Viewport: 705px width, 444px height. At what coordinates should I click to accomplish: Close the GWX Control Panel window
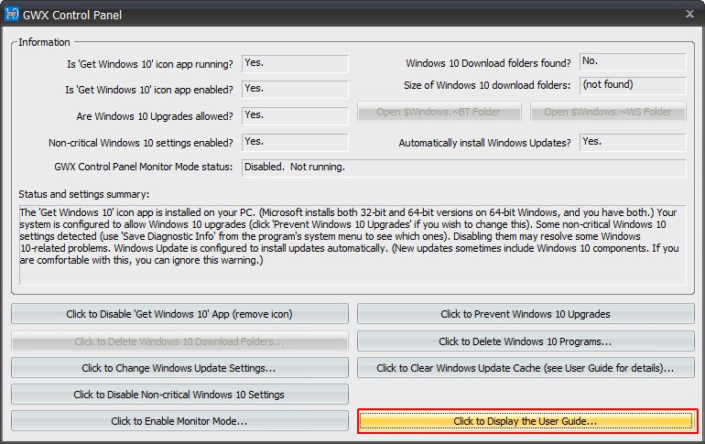click(689, 14)
